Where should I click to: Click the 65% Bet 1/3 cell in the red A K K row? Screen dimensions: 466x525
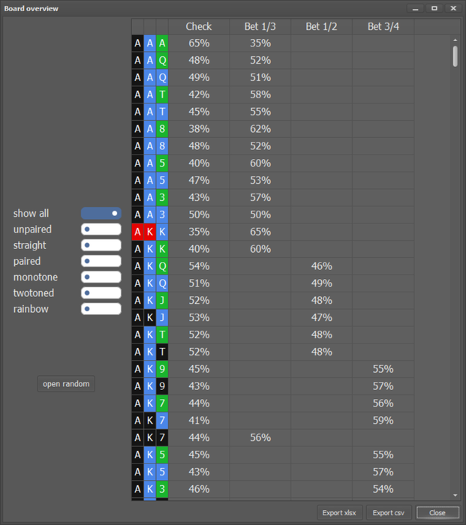(260, 232)
